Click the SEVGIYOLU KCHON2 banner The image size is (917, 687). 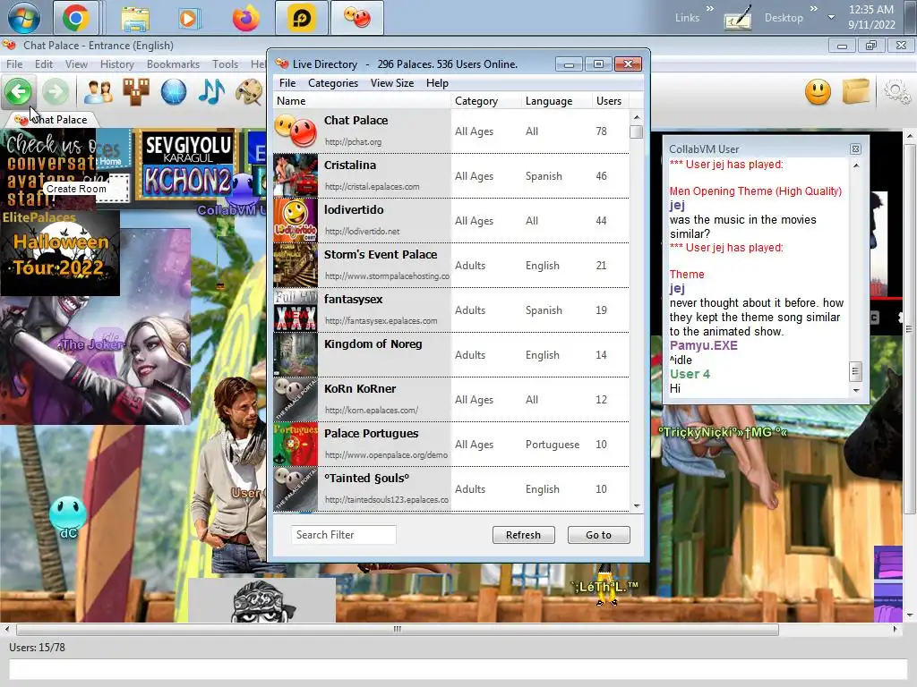click(188, 165)
